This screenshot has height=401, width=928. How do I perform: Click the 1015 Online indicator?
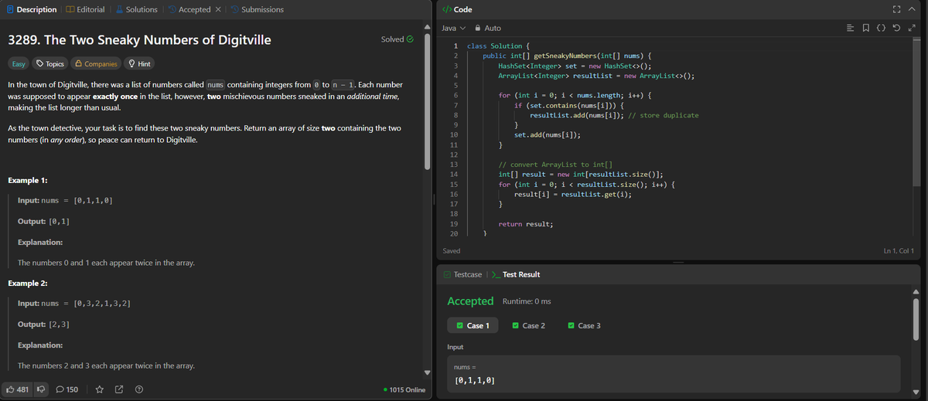tap(404, 389)
